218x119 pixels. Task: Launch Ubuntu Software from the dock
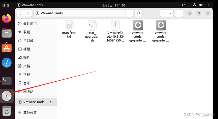pos(7,47)
